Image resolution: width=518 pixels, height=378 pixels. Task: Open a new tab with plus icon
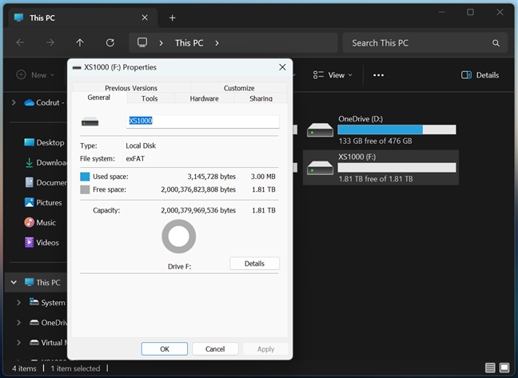(x=172, y=18)
